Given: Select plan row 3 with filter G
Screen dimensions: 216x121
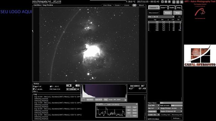Looking at the screenshot, I should [164, 26].
